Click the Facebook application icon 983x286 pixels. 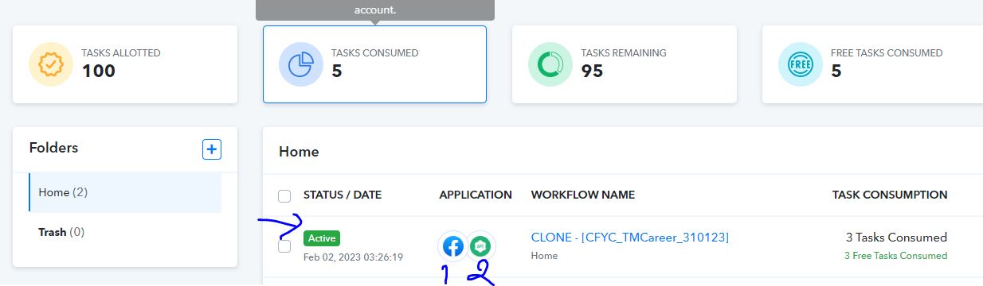point(453,246)
